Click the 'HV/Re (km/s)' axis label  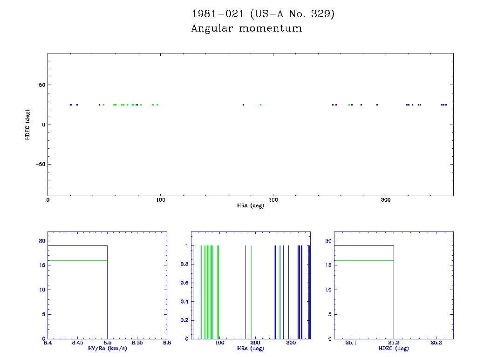click(x=107, y=348)
